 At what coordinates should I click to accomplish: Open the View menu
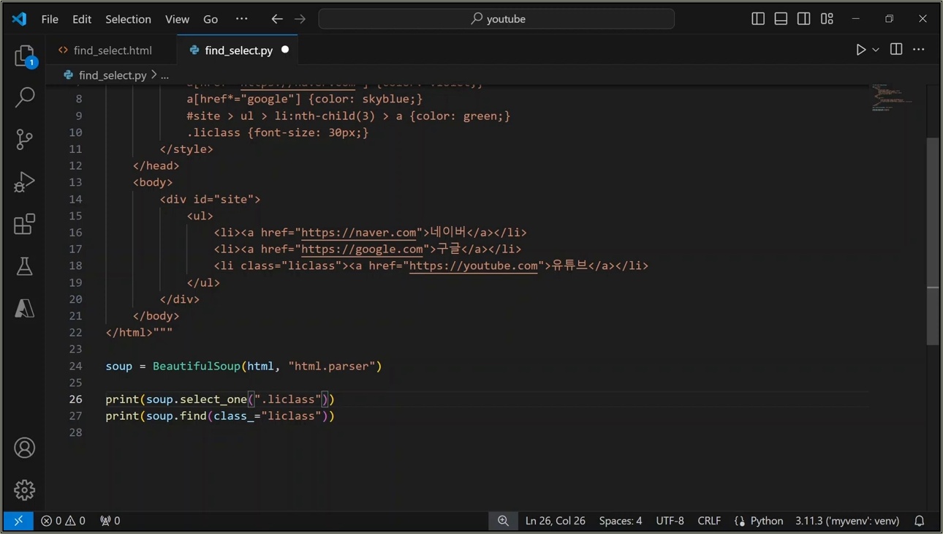point(177,19)
